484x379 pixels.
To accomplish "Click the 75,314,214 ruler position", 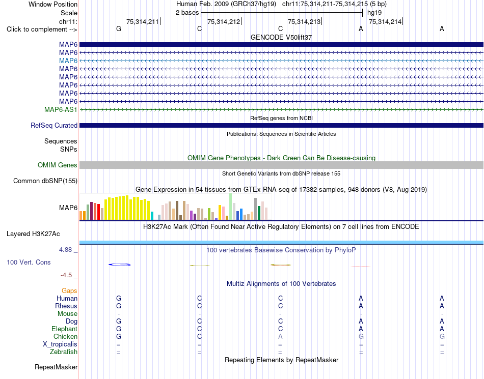I will click(385, 21).
